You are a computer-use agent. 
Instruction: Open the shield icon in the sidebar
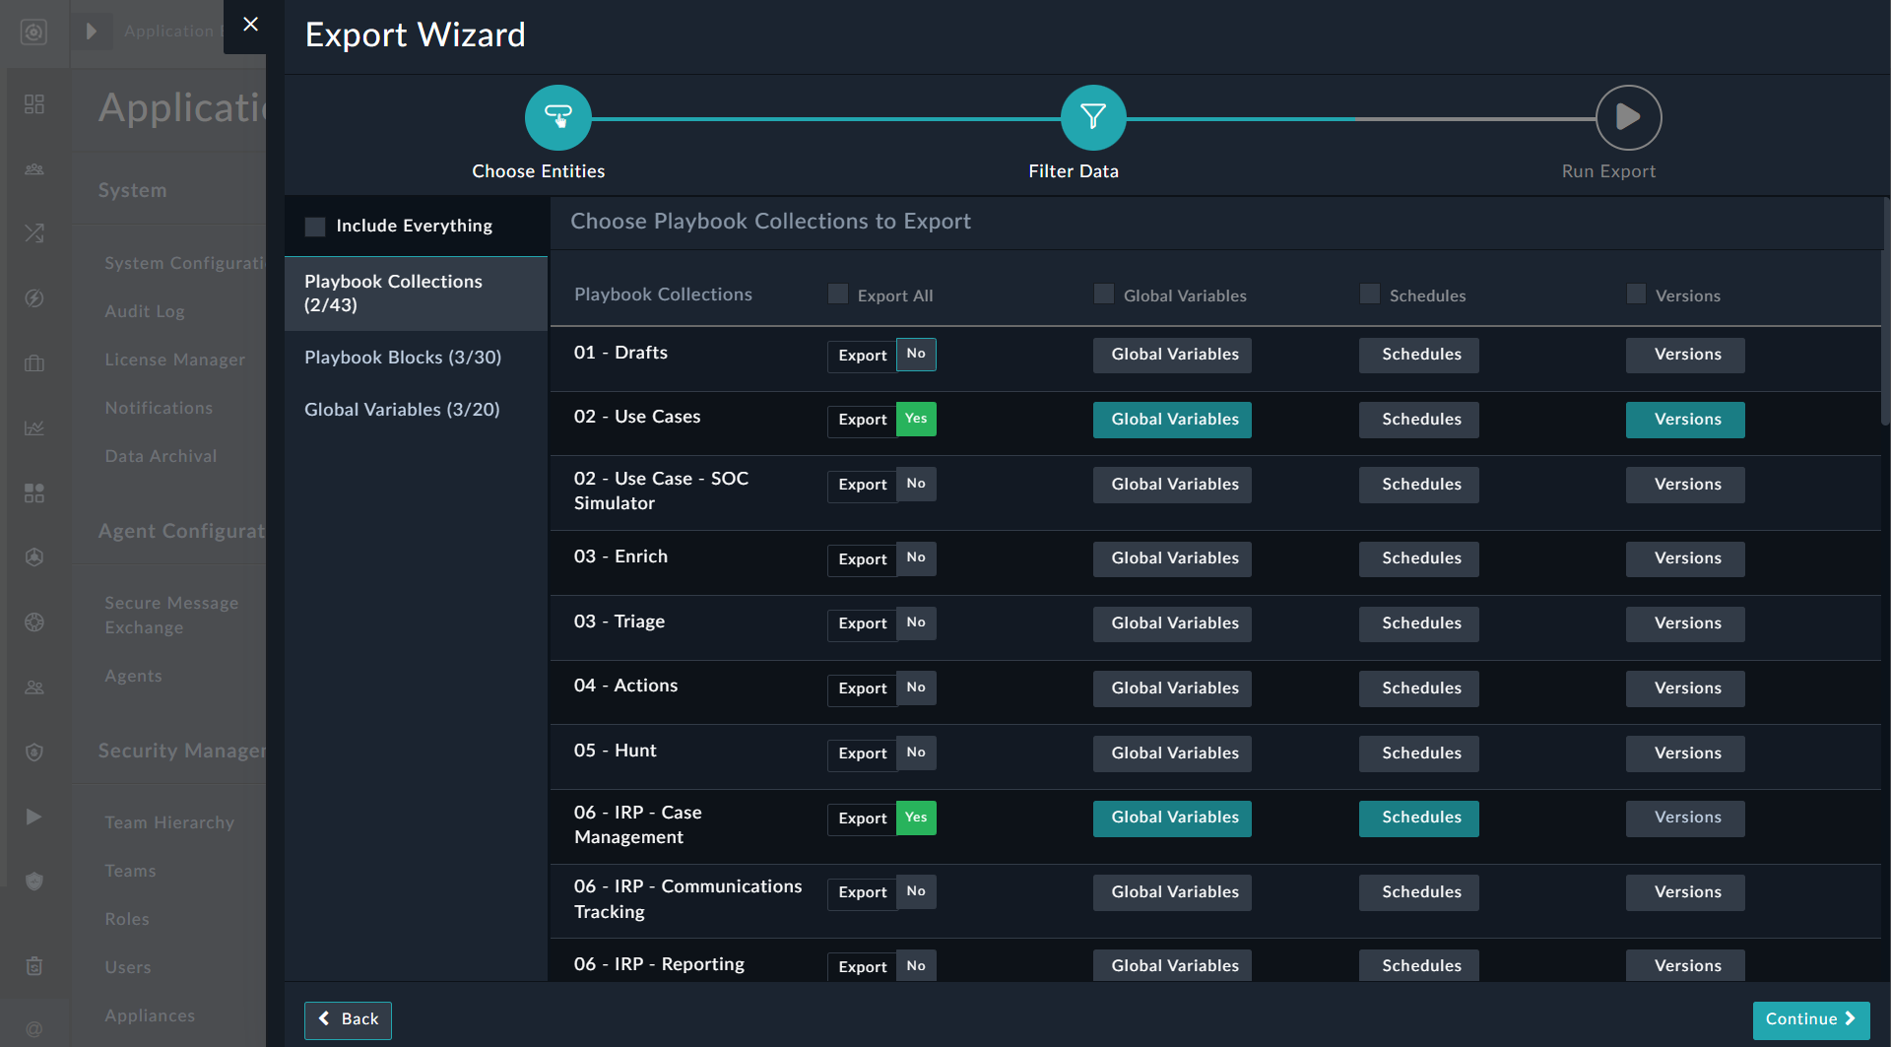(x=34, y=753)
